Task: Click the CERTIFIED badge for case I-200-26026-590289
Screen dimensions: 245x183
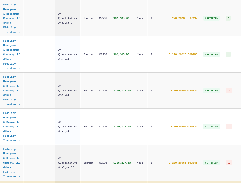Action: 211,54
